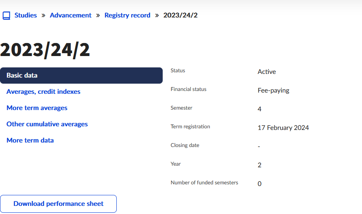The width and height of the screenshot is (362, 214).
Task: Click the large 2023/24/2 page heading
Action: [45, 50]
